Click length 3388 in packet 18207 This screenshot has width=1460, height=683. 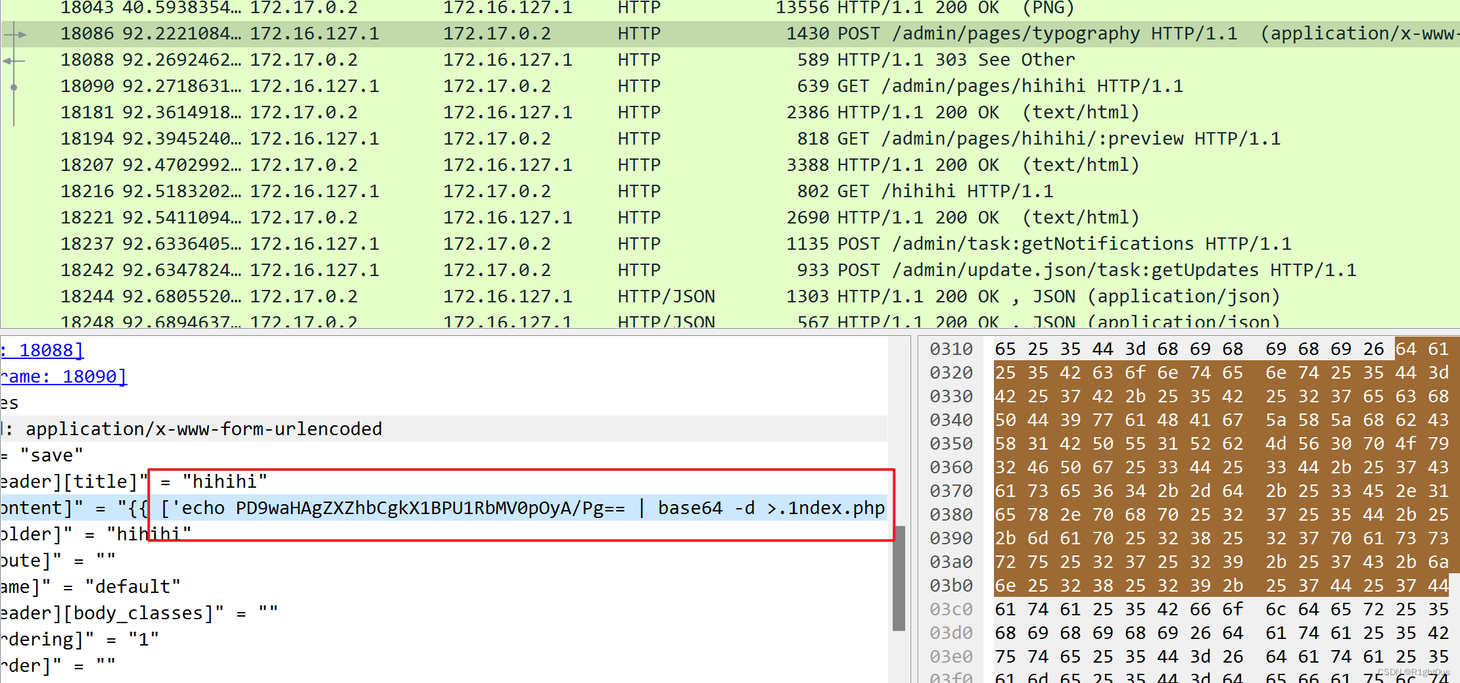pyautogui.click(x=808, y=165)
